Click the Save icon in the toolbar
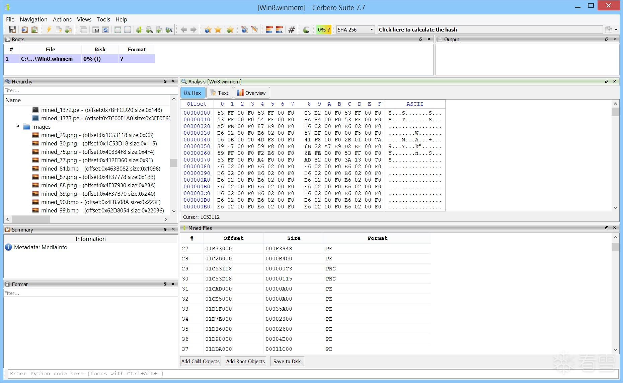The image size is (623, 383). click(12, 30)
